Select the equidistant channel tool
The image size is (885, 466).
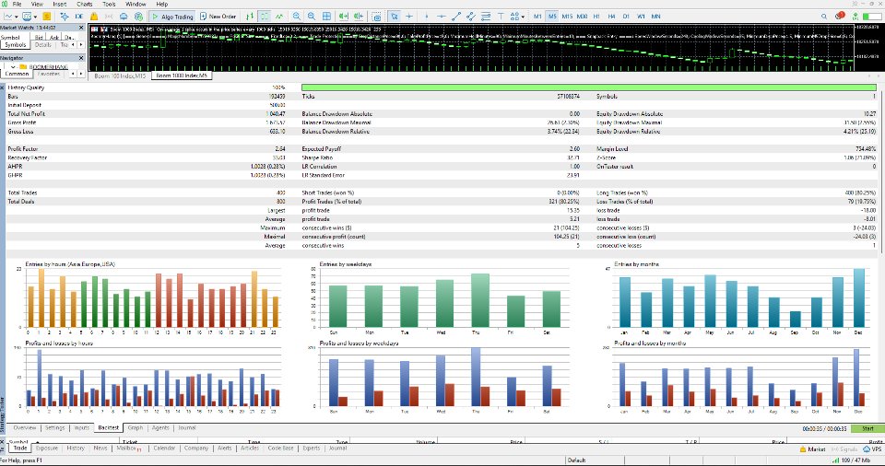click(471, 17)
